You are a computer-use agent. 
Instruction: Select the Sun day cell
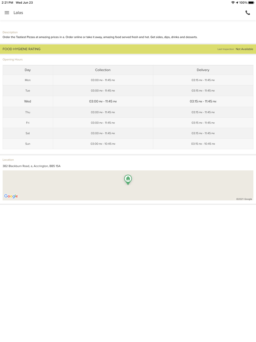coord(28,144)
